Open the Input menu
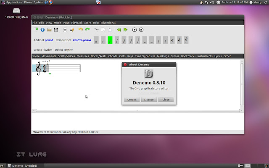The height and width of the screenshot is (168, 269). (66, 23)
